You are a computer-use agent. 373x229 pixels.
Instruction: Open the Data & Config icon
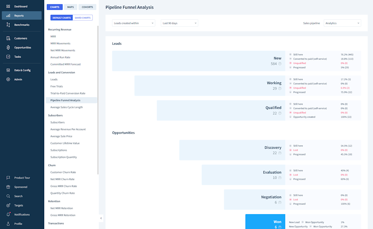point(8,70)
